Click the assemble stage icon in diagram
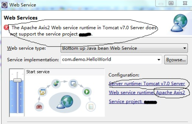 (x=42, y=92)
